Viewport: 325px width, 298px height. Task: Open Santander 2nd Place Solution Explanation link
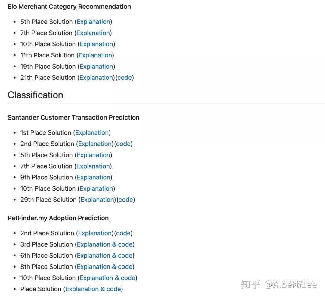[95, 144]
